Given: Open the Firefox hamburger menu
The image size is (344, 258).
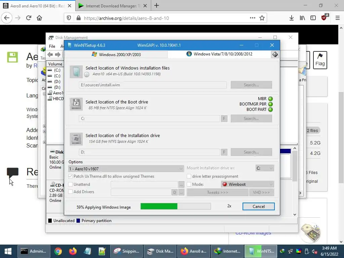Looking at the screenshot, I should [x=338, y=18].
